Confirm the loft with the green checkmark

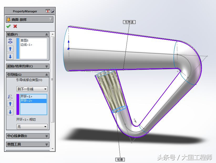click(x=8, y=26)
